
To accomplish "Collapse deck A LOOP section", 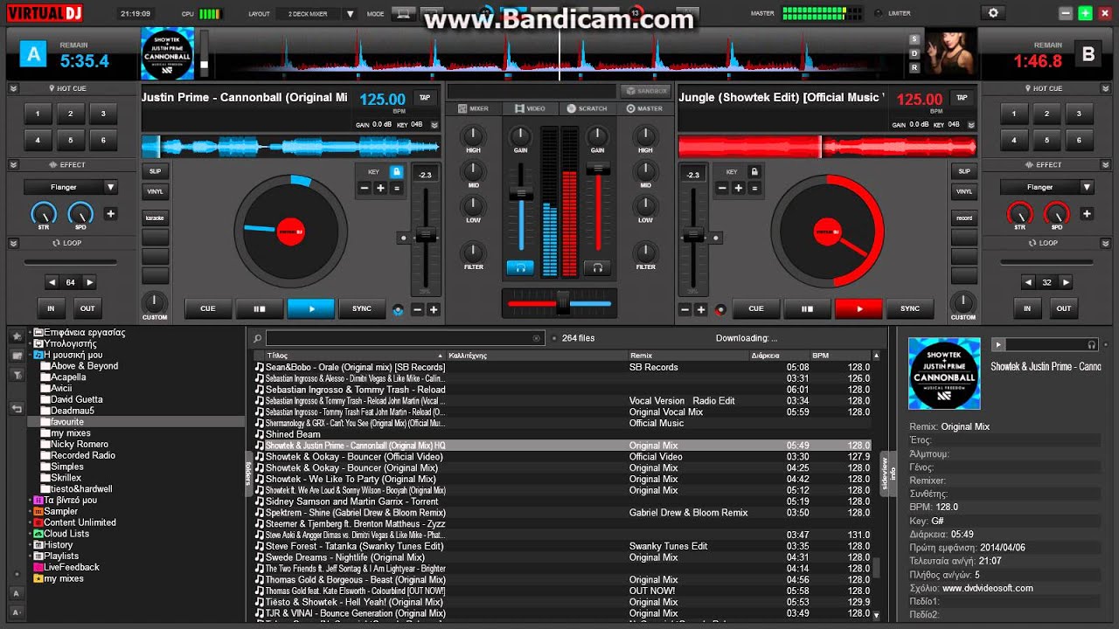I will pyautogui.click(x=13, y=242).
